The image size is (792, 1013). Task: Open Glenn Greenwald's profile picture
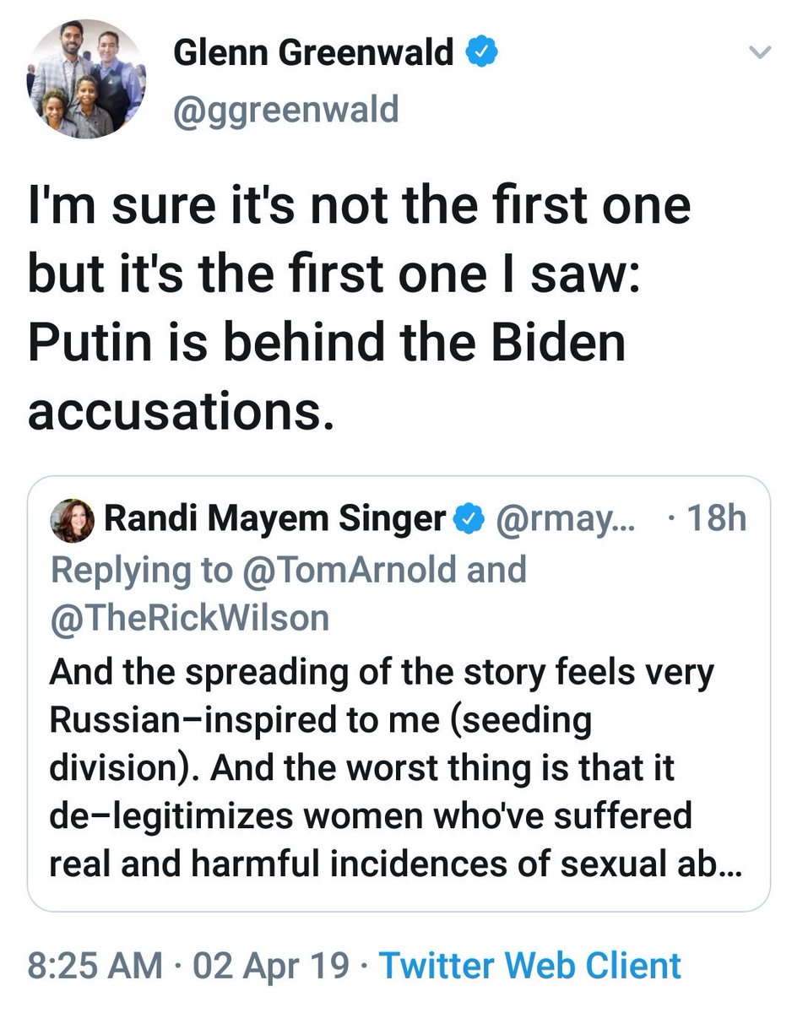(86, 79)
